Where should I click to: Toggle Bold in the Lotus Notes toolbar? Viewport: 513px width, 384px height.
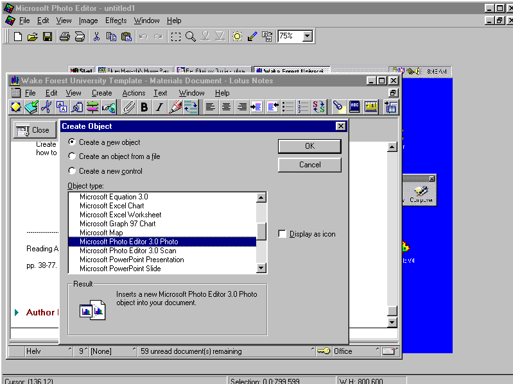144,107
